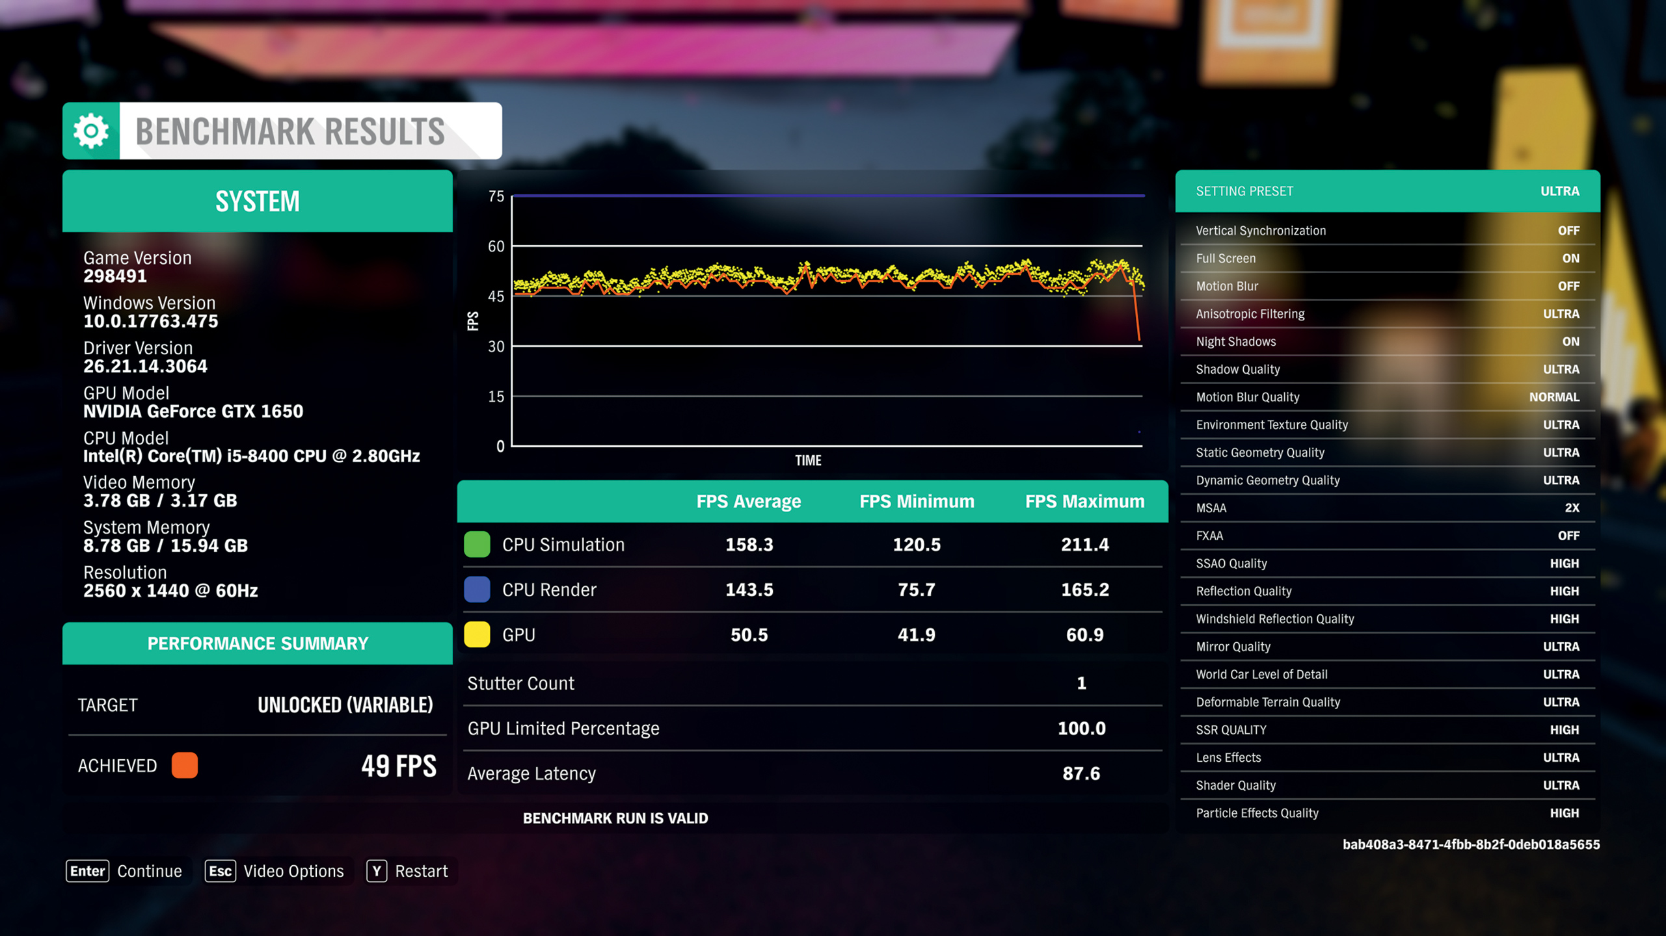Click the Motion Blur OFF setting row

1387,286
